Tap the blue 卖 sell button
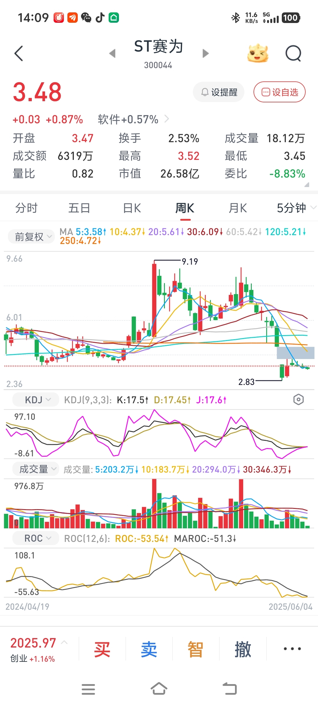 [149, 649]
